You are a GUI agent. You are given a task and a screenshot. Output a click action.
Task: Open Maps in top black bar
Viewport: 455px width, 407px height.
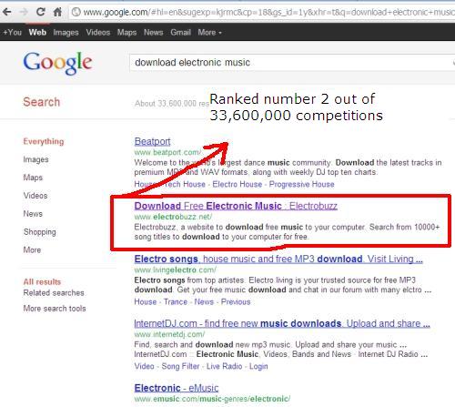point(126,32)
